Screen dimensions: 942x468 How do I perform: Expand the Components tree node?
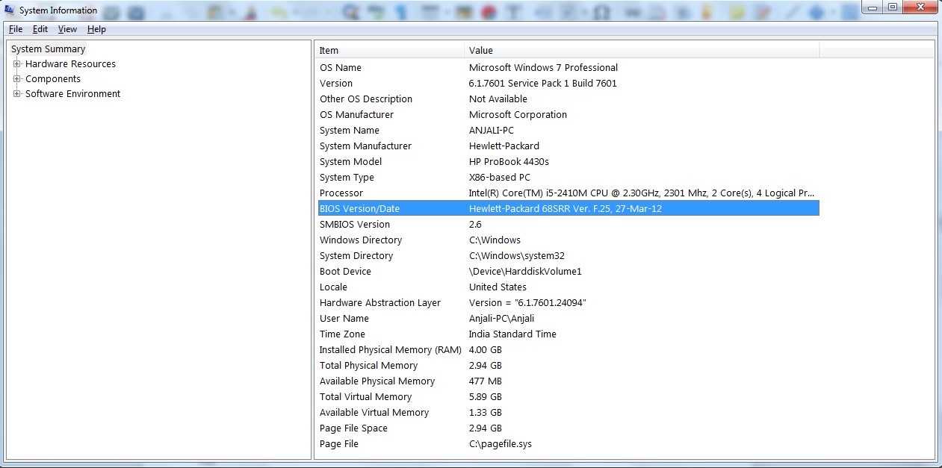point(16,79)
